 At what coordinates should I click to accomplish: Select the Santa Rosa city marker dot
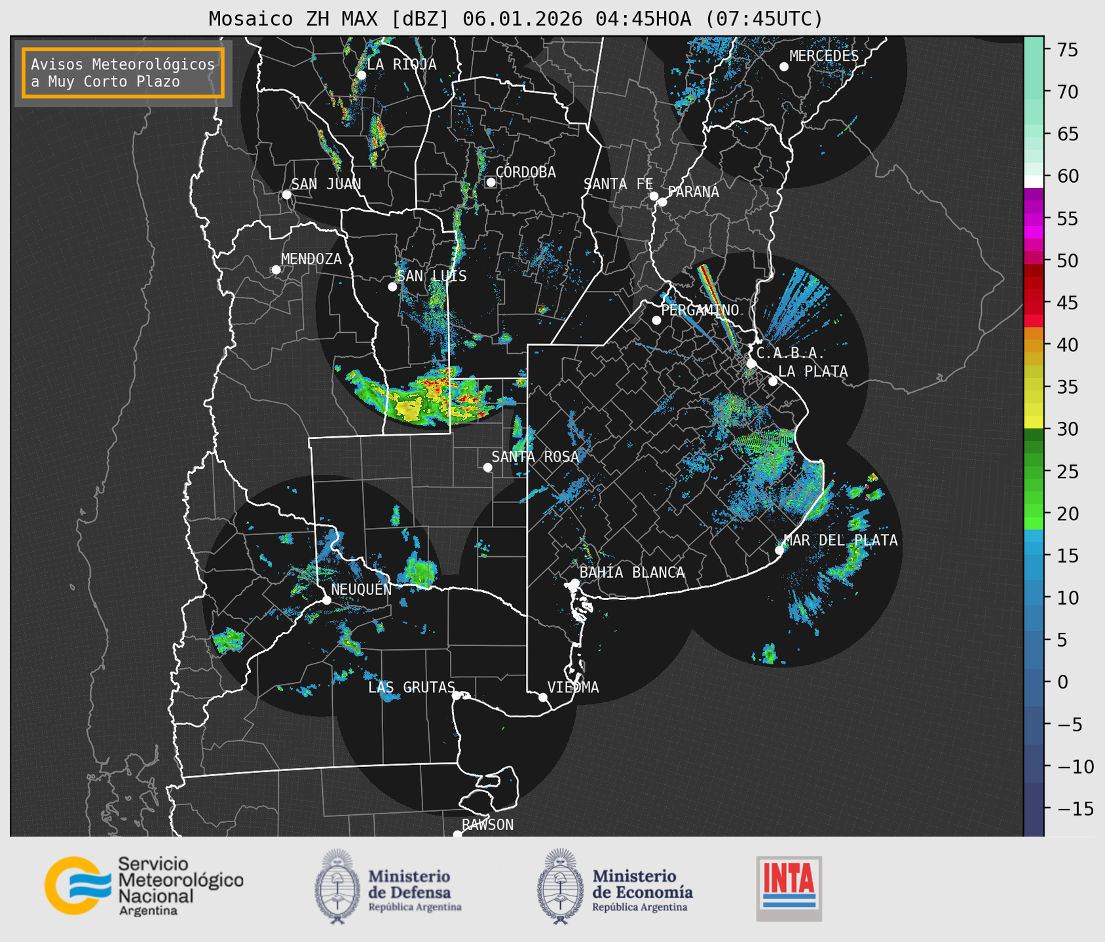tap(487, 467)
